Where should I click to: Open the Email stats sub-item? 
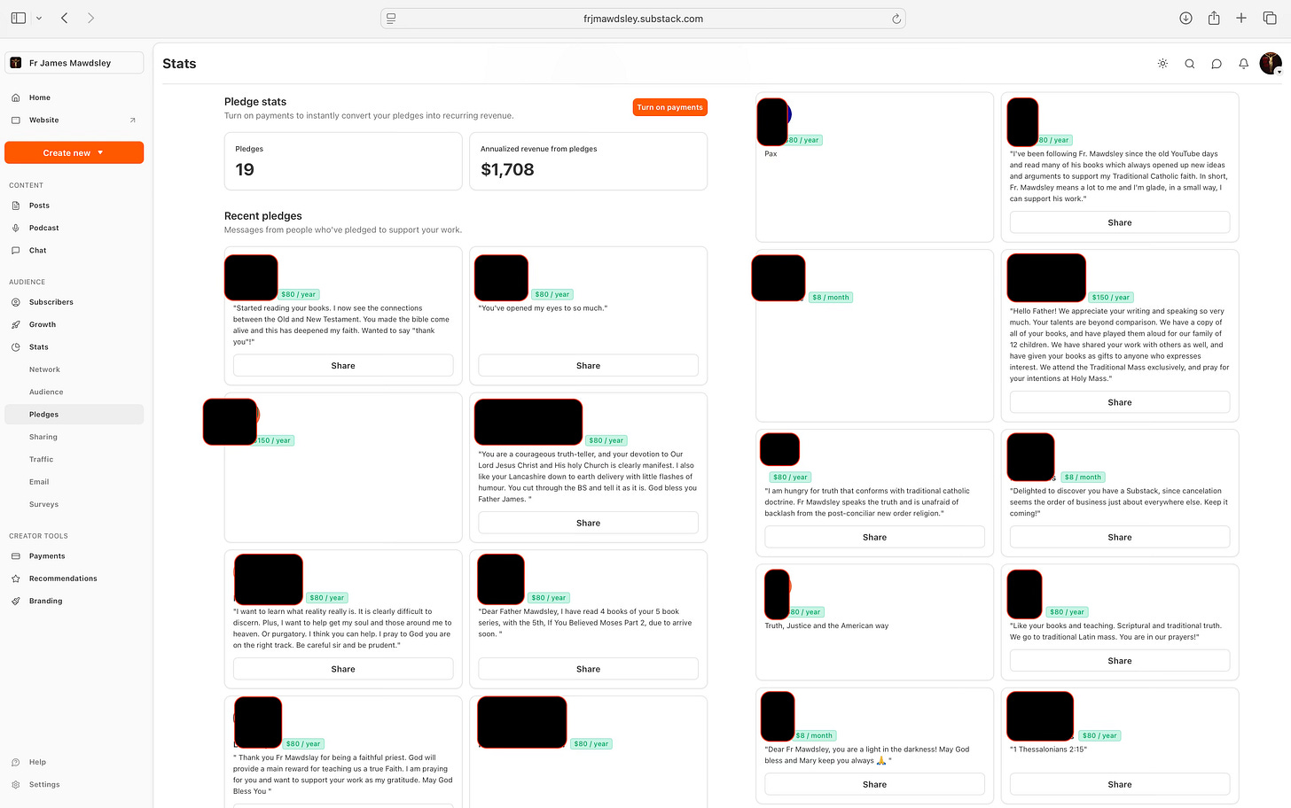tap(74, 482)
